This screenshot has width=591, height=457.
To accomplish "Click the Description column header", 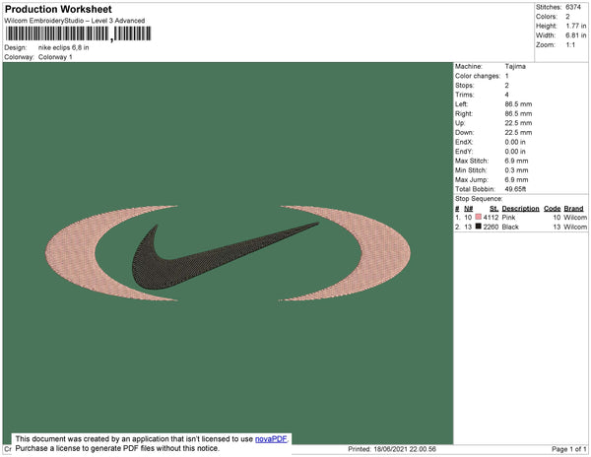I will click(x=520, y=209).
